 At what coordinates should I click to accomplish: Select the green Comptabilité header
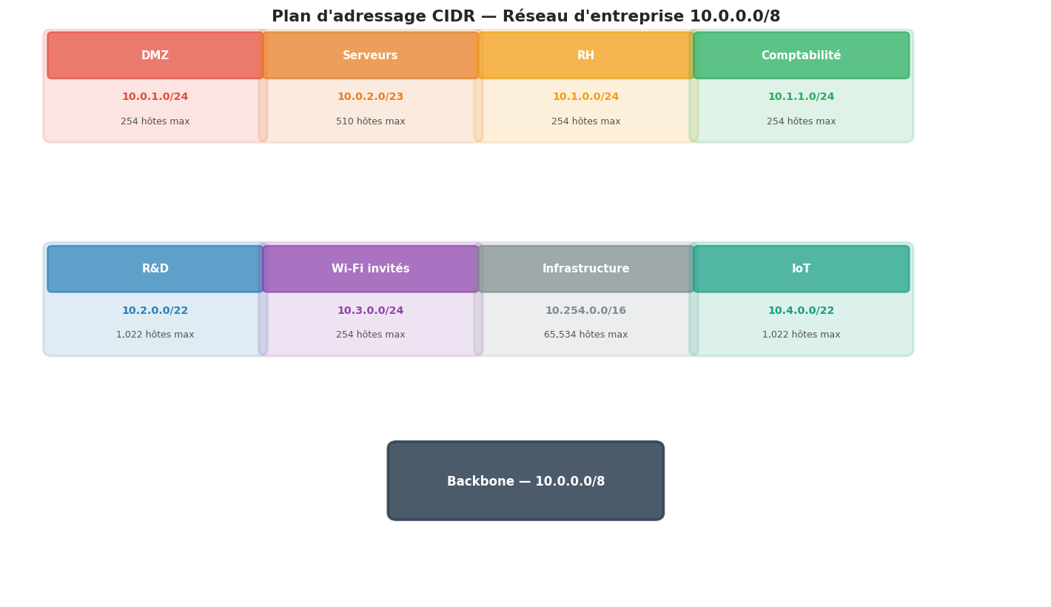(x=801, y=56)
